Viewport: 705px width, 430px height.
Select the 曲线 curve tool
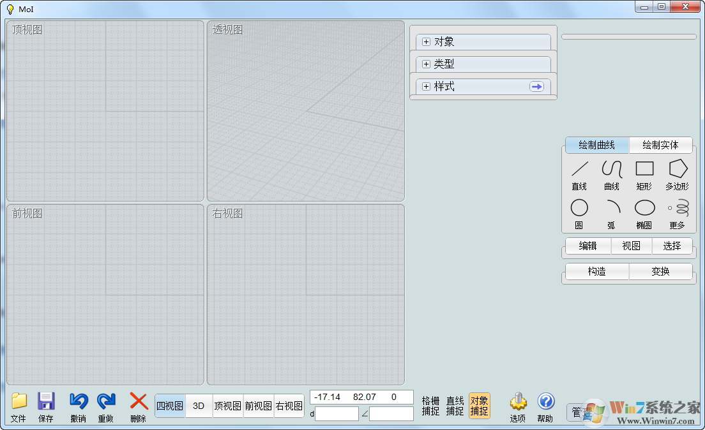click(611, 174)
